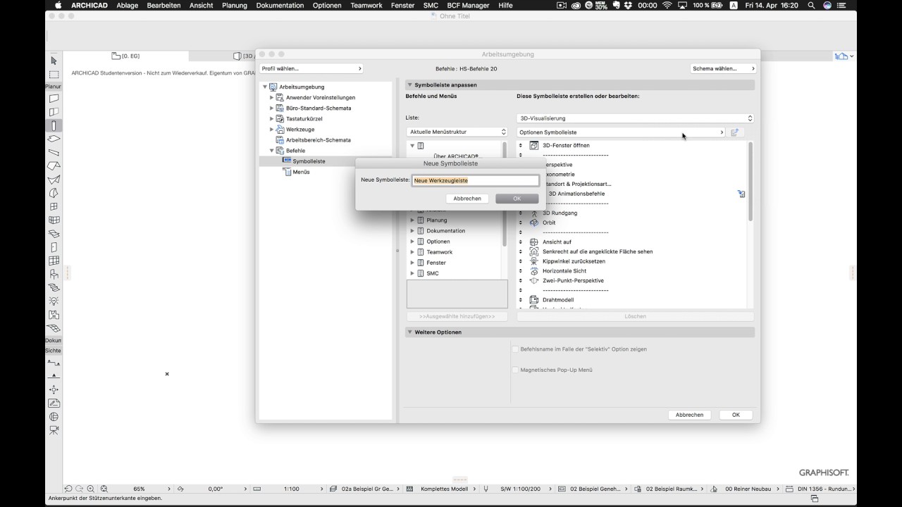Switch to the [0. EG] tab
This screenshot has height=507, width=902.
coord(125,56)
